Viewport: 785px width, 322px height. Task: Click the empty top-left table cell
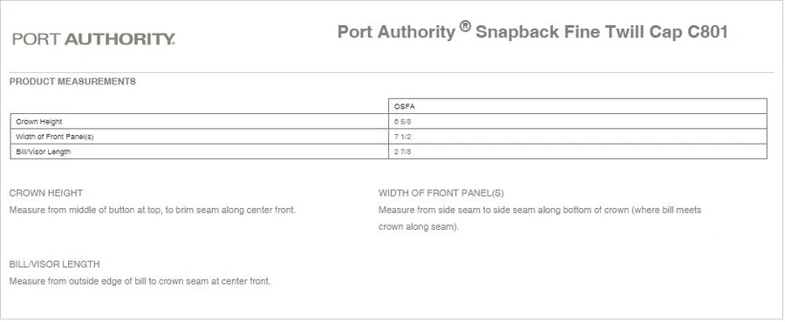(x=199, y=106)
